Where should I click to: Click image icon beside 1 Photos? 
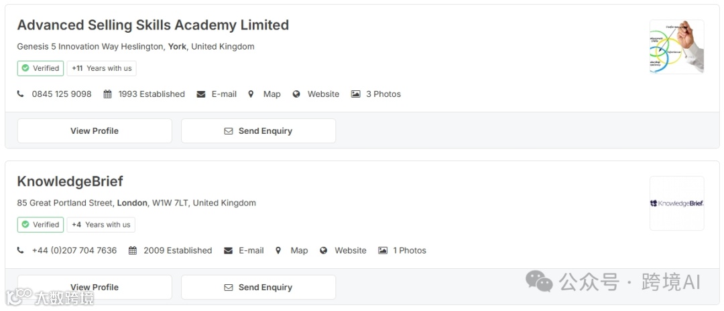[x=383, y=251]
